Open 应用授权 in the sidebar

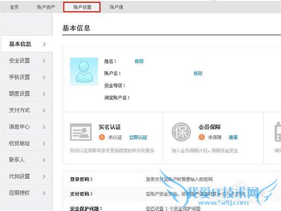[26, 193]
